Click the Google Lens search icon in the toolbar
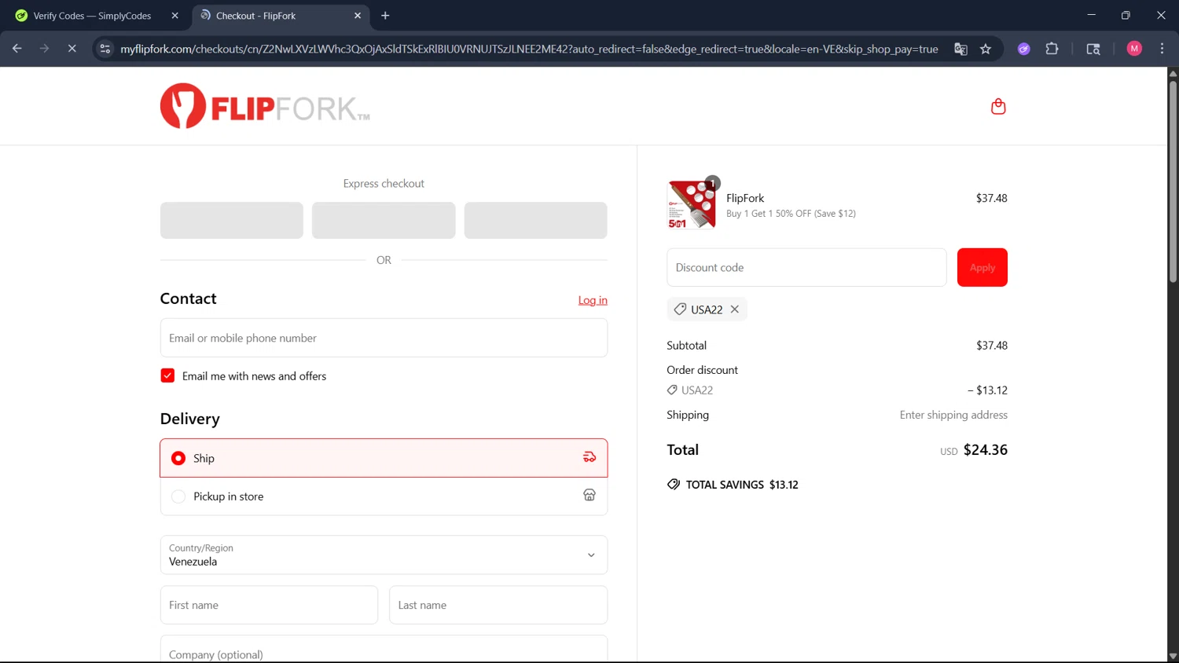 (1093, 49)
